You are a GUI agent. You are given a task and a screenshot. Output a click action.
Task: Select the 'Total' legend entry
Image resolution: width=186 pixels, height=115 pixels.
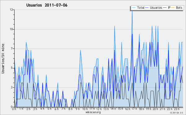(x=141, y=7)
